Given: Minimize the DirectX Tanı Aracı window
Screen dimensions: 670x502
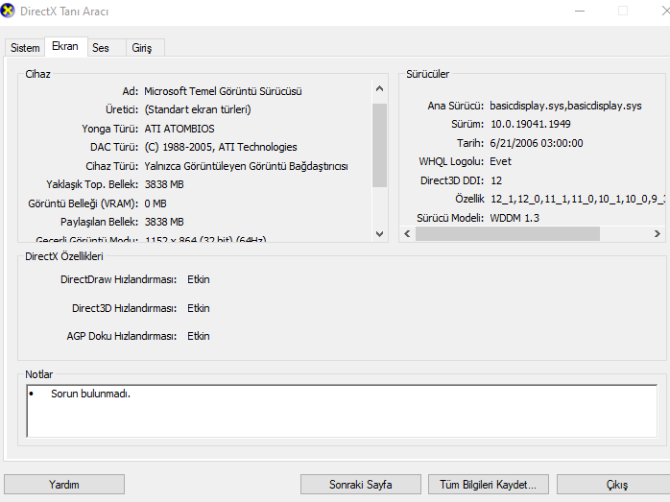Looking at the screenshot, I should point(580,11).
